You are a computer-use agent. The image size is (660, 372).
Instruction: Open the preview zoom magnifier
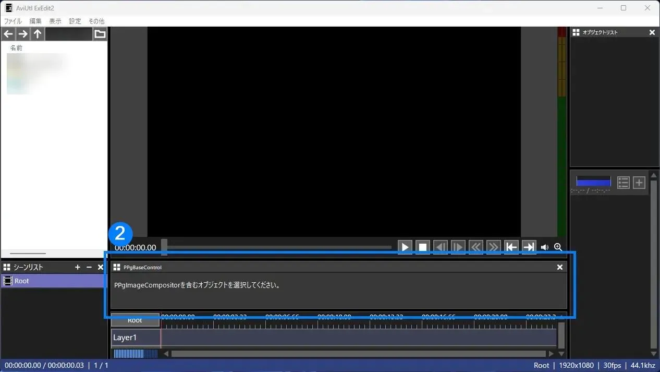[558, 247]
